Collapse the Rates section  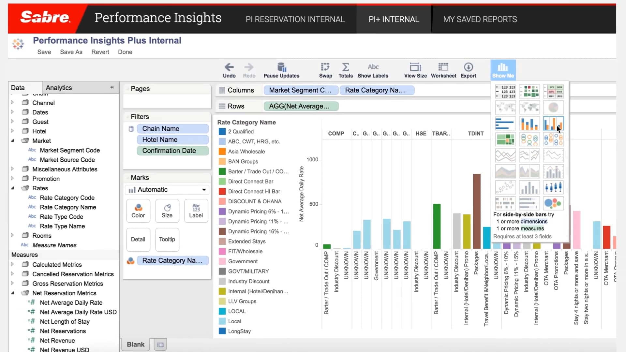coord(12,188)
